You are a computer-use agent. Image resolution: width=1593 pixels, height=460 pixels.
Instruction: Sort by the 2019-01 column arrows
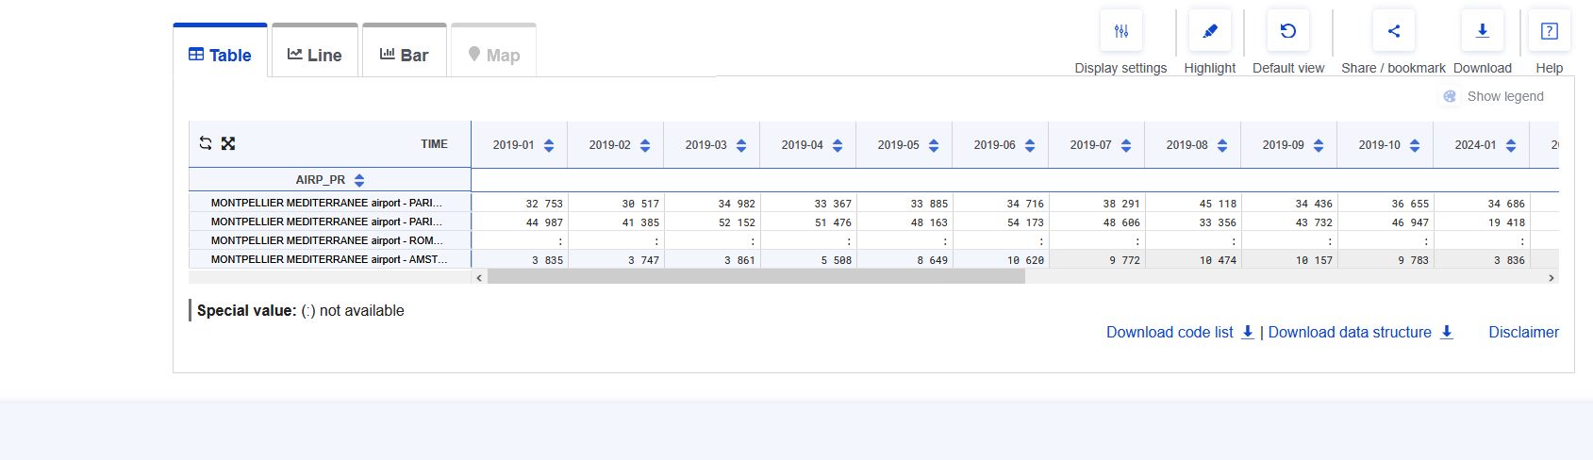549,145
